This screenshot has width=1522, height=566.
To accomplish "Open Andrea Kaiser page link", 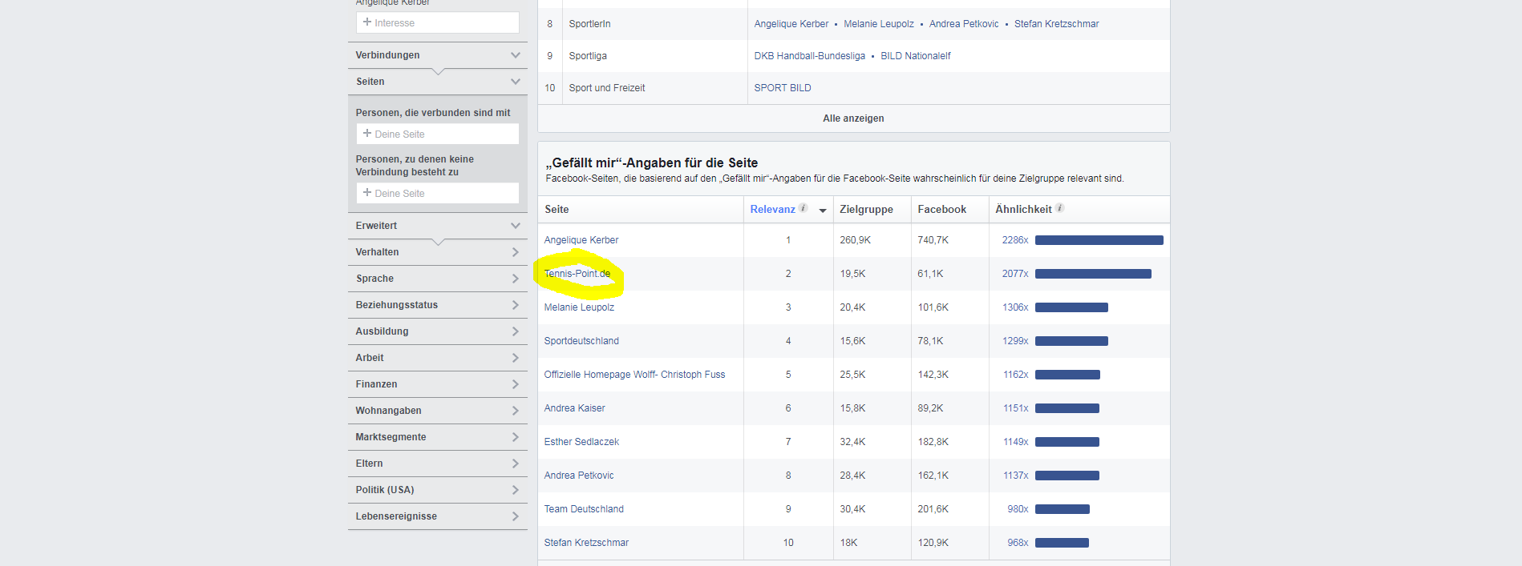I will (575, 408).
